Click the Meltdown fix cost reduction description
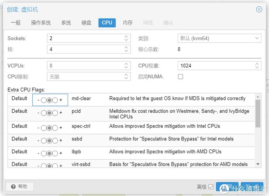The width and height of the screenshot is (269, 196). coord(179,114)
